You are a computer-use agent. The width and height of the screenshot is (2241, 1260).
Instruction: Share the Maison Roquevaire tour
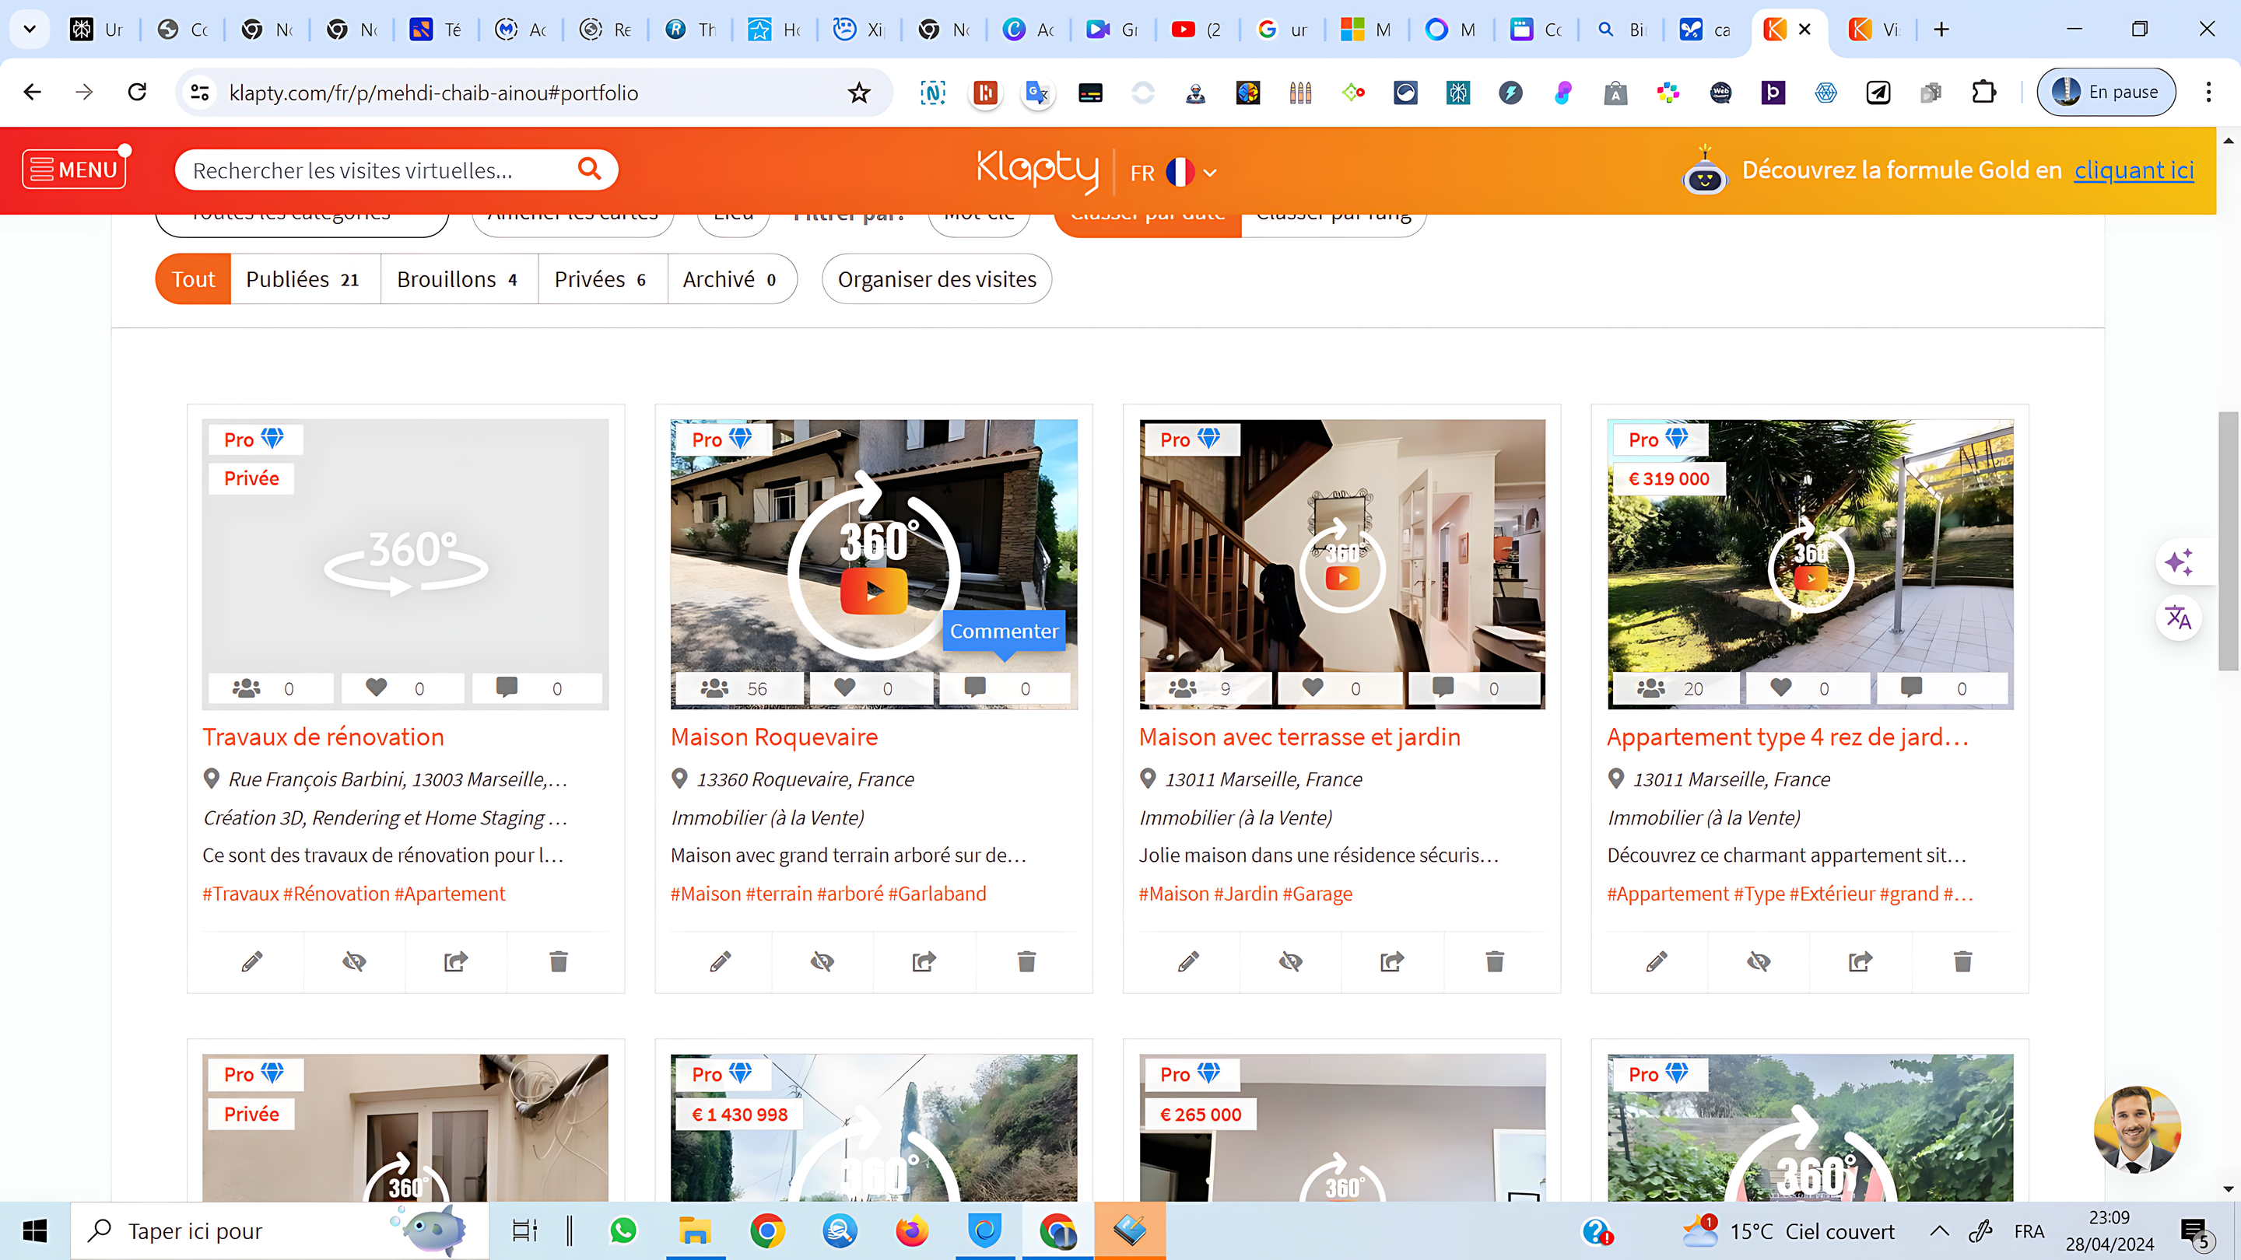[924, 961]
